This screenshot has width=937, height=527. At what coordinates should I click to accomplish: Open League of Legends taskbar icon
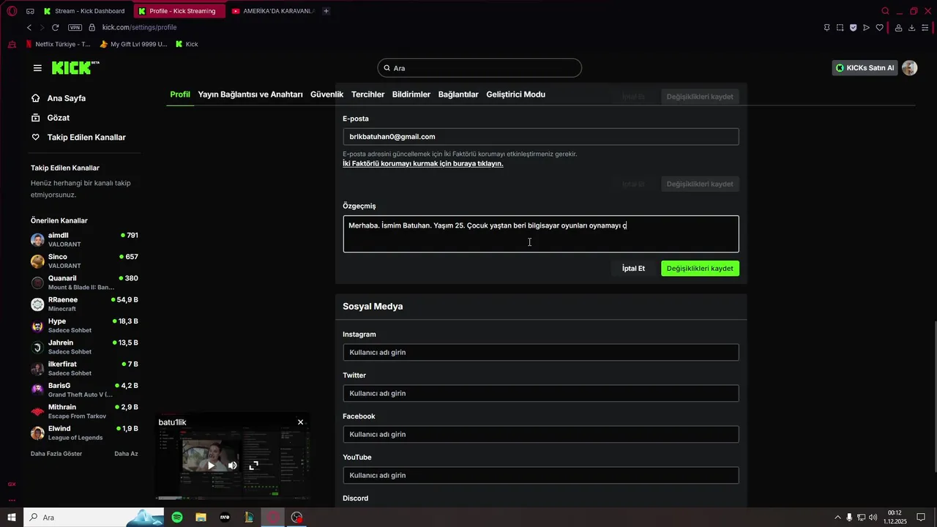tap(249, 517)
